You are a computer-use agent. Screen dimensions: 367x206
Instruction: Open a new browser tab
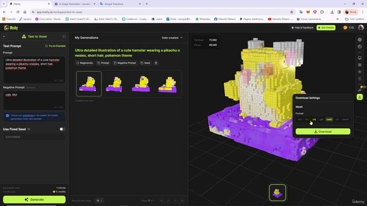[147, 4]
